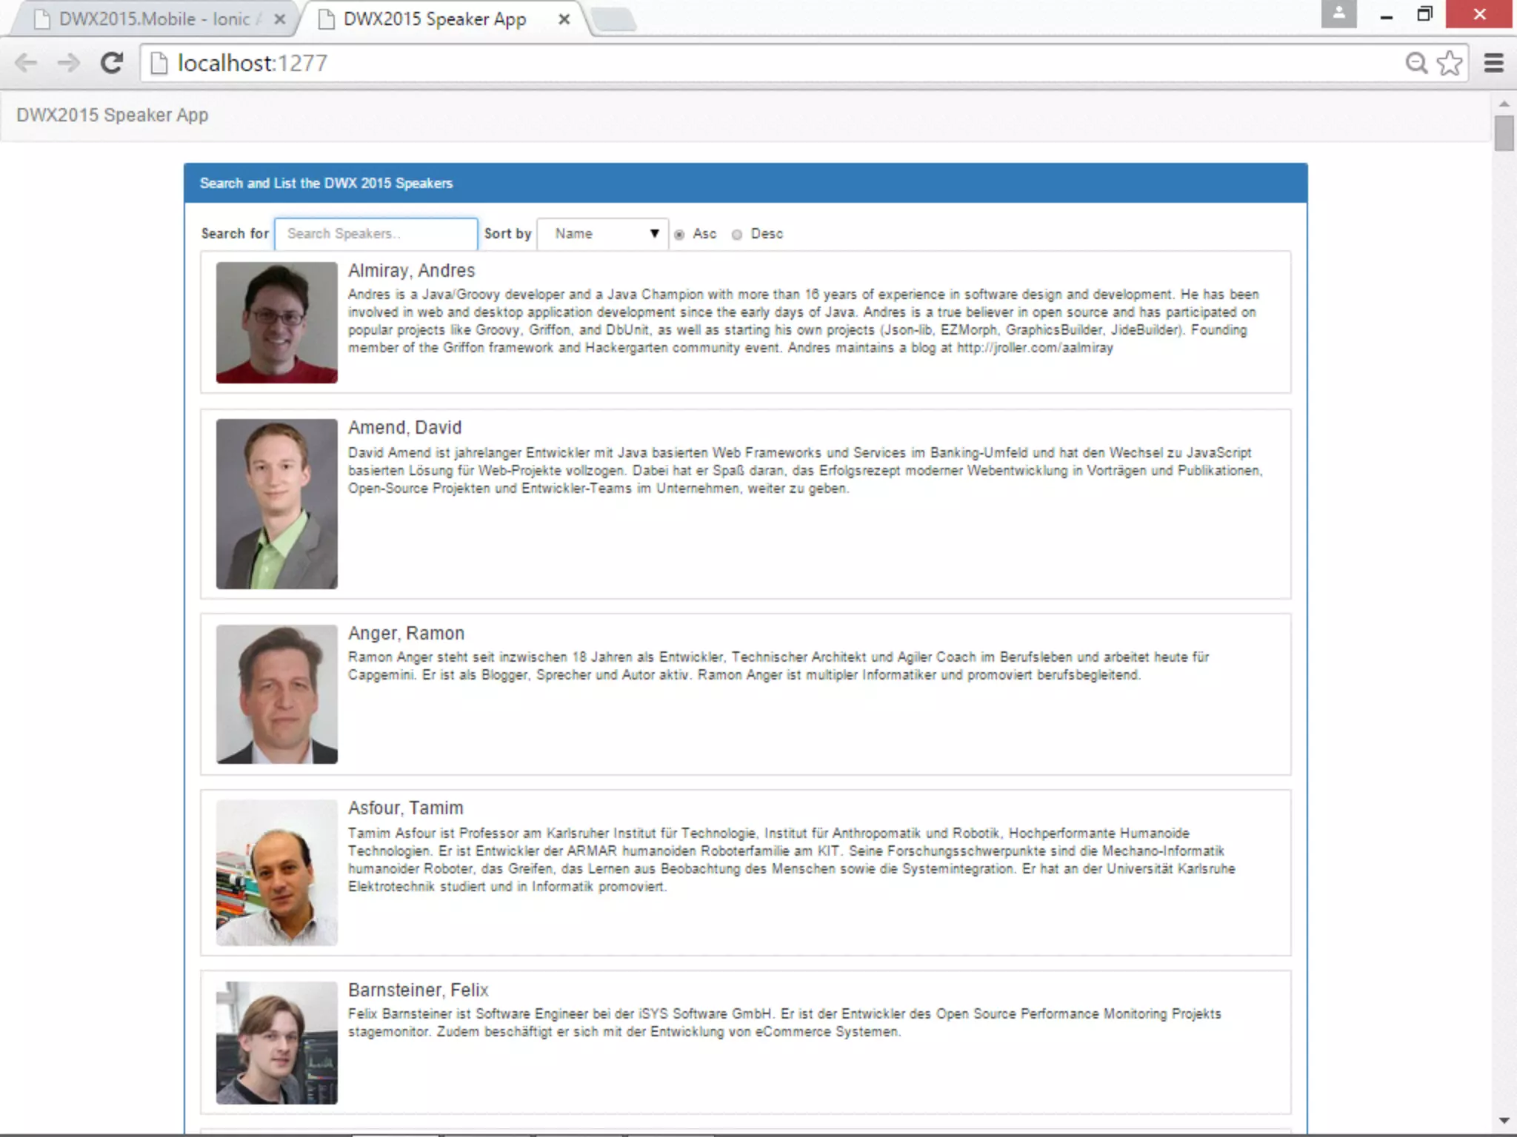Click the DWX2015 Speaker App navbar brand
Viewport: 1517px width, 1137px height.
pyautogui.click(x=113, y=115)
